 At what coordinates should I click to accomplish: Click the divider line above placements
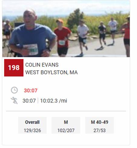[x=66, y=111]
